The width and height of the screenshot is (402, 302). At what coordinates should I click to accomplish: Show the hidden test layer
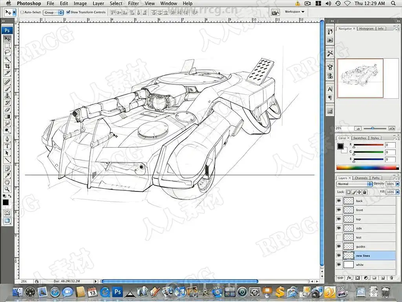tap(339, 237)
